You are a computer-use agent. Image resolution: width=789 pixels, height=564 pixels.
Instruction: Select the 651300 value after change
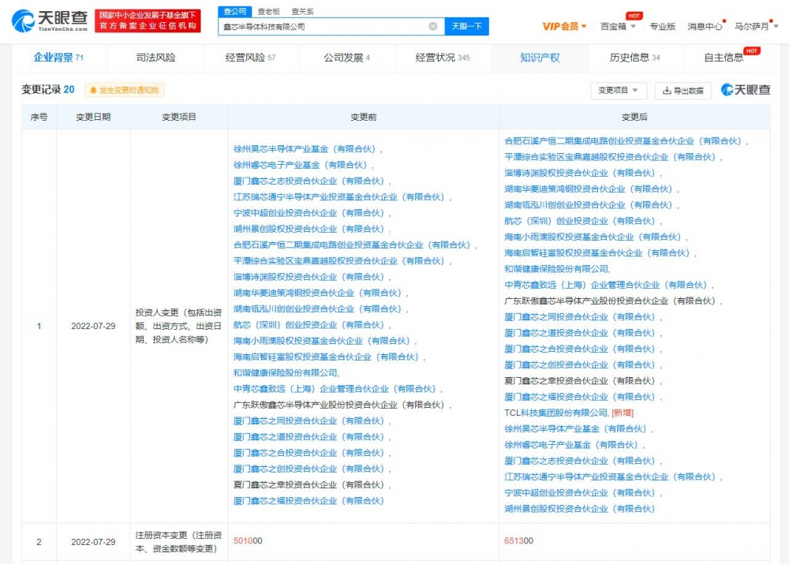point(519,541)
